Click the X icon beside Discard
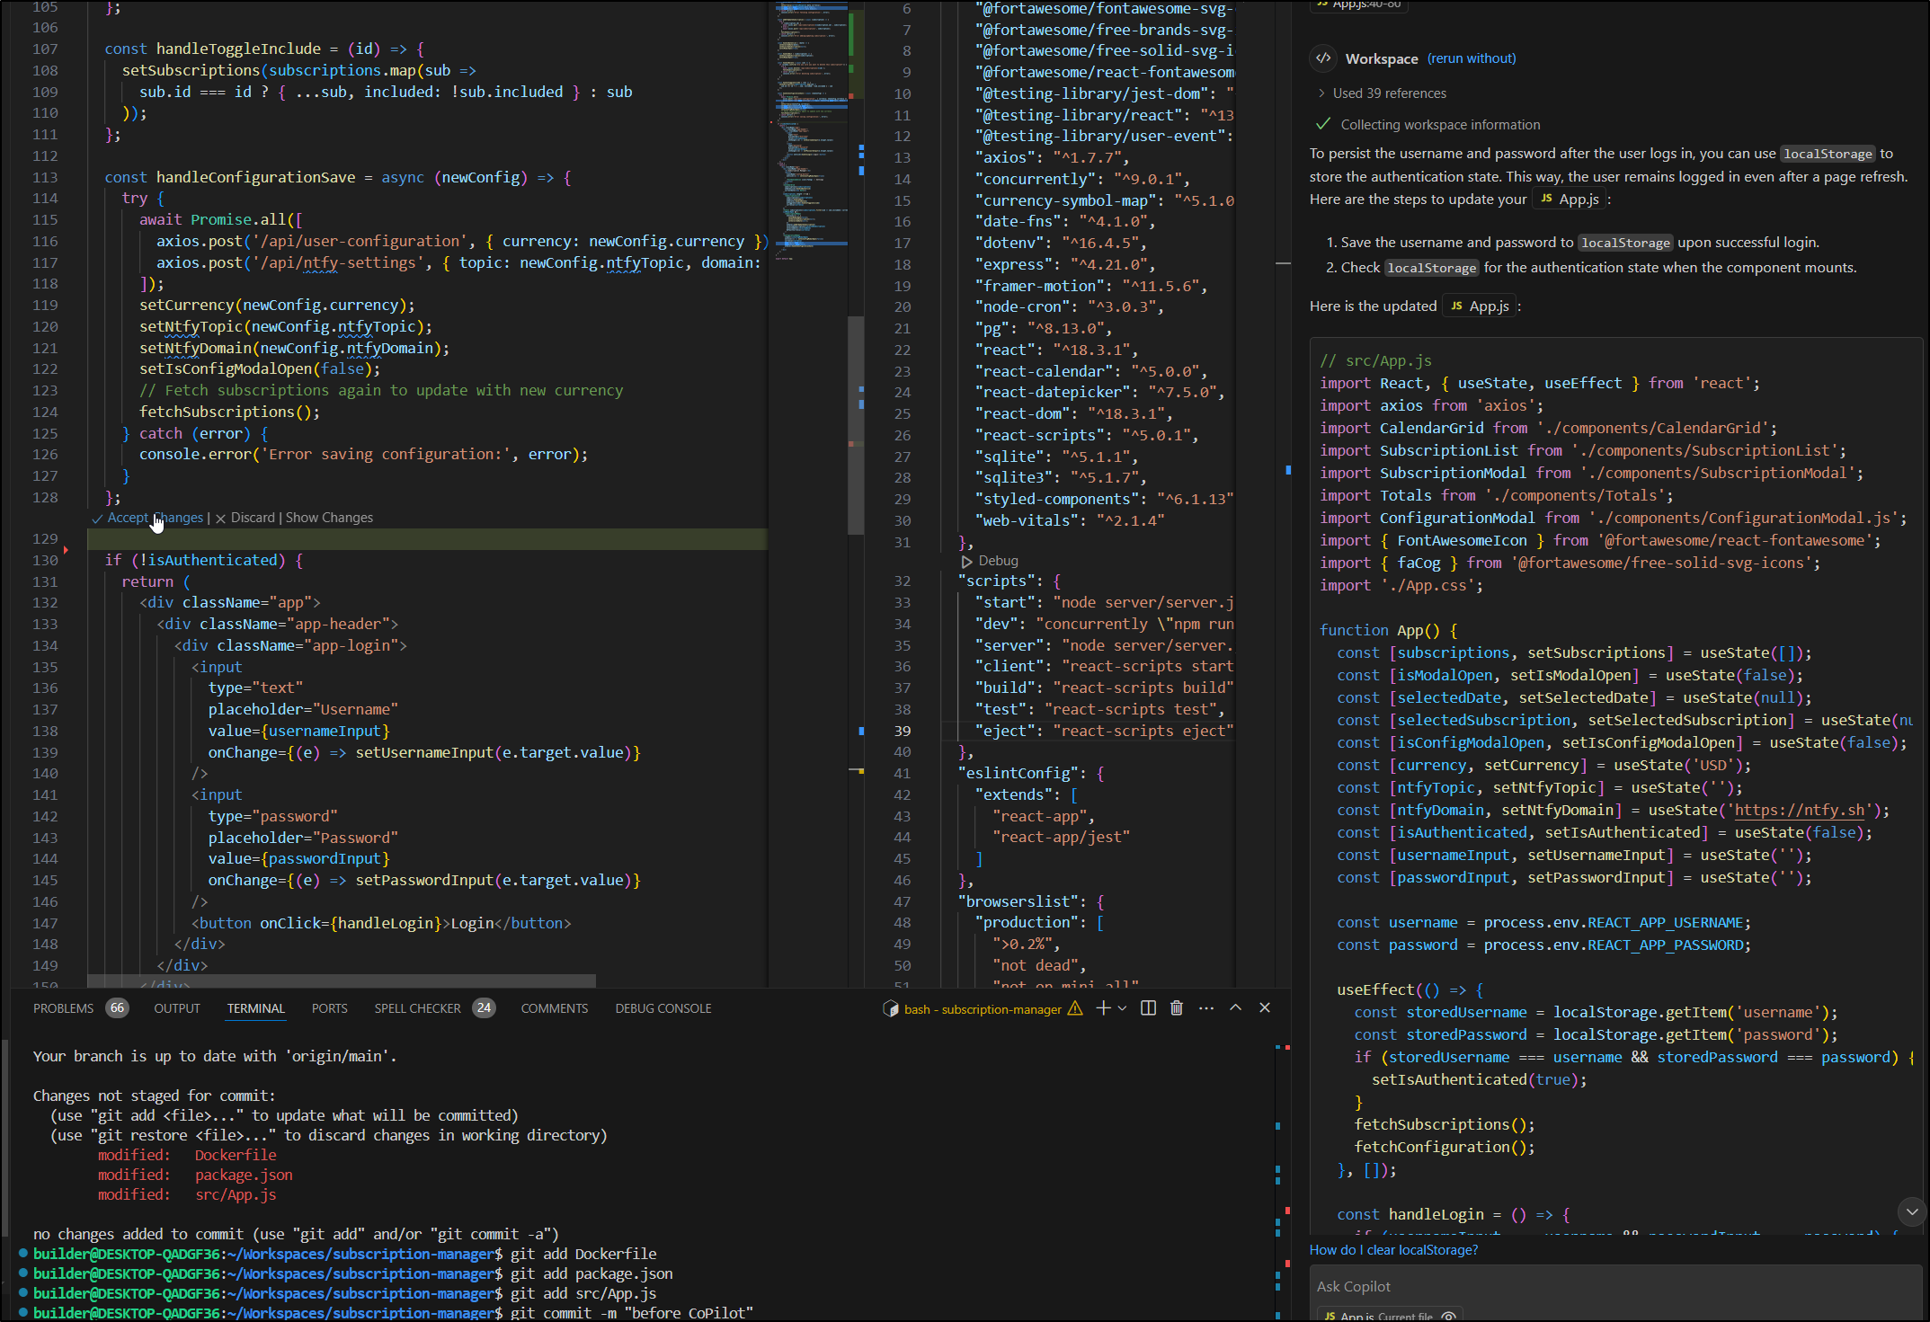1930x1322 pixels. 221,519
